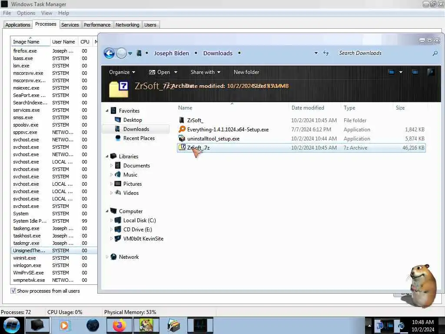This screenshot has width=445, height=334.
Task: Click the Task Manager taskbar icon
Action: coord(200,325)
